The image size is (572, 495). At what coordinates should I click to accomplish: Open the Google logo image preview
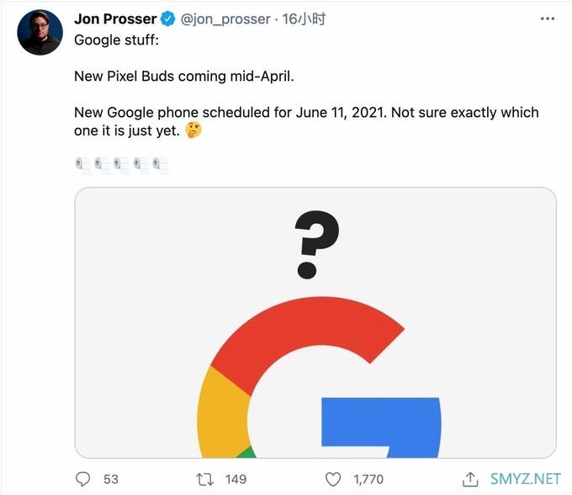click(315, 322)
